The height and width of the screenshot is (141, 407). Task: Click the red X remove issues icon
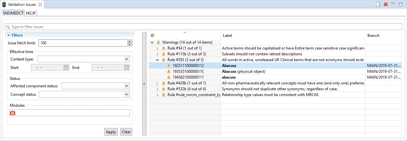386,4
